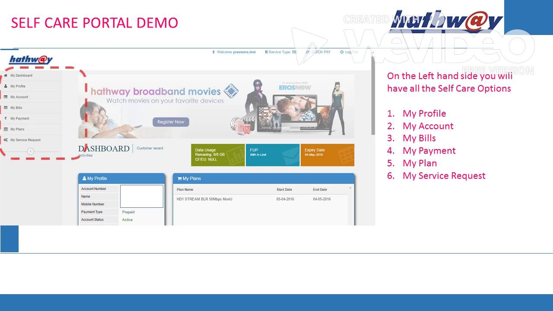Click the End Date column header

click(320, 190)
